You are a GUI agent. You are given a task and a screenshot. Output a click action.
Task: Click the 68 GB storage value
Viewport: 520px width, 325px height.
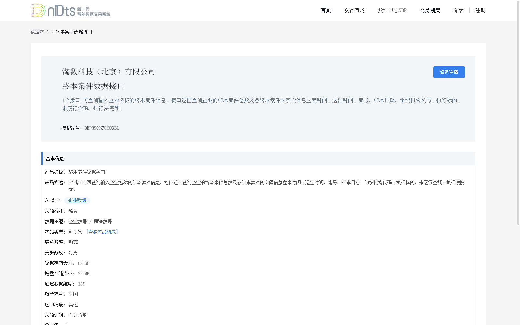point(84,263)
